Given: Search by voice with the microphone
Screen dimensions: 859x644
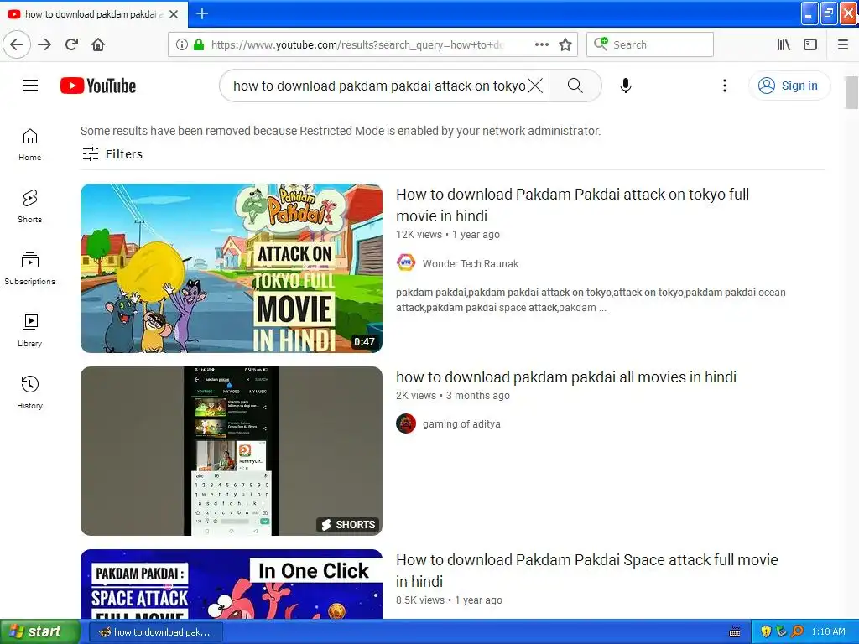Looking at the screenshot, I should pyautogui.click(x=626, y=86).
